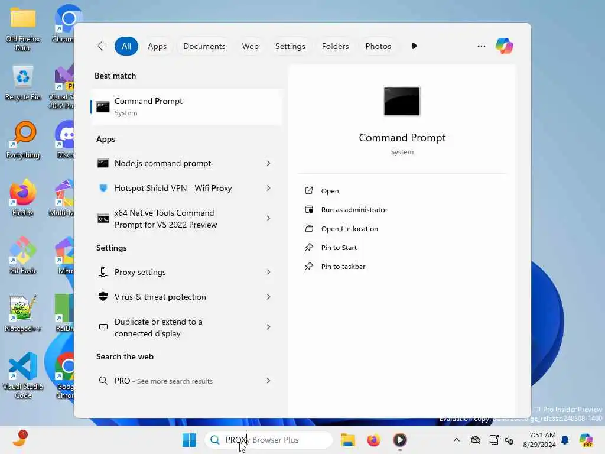The image size is (605, 454).
Task: Expand Proxy settings details chevron
Action: tap(269, 272)
